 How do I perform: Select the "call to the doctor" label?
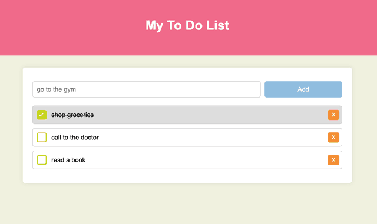[75, 138]
